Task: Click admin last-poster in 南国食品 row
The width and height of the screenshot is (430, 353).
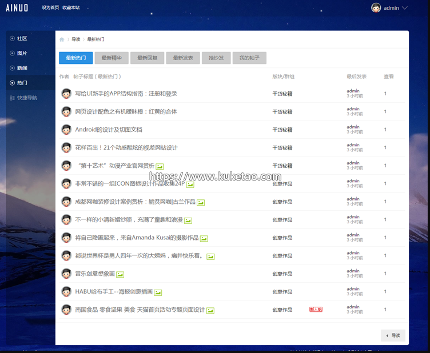Action: point(353,307)
